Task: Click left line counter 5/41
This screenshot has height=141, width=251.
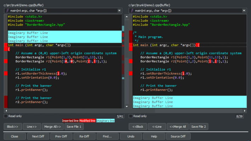Action: 120,116
